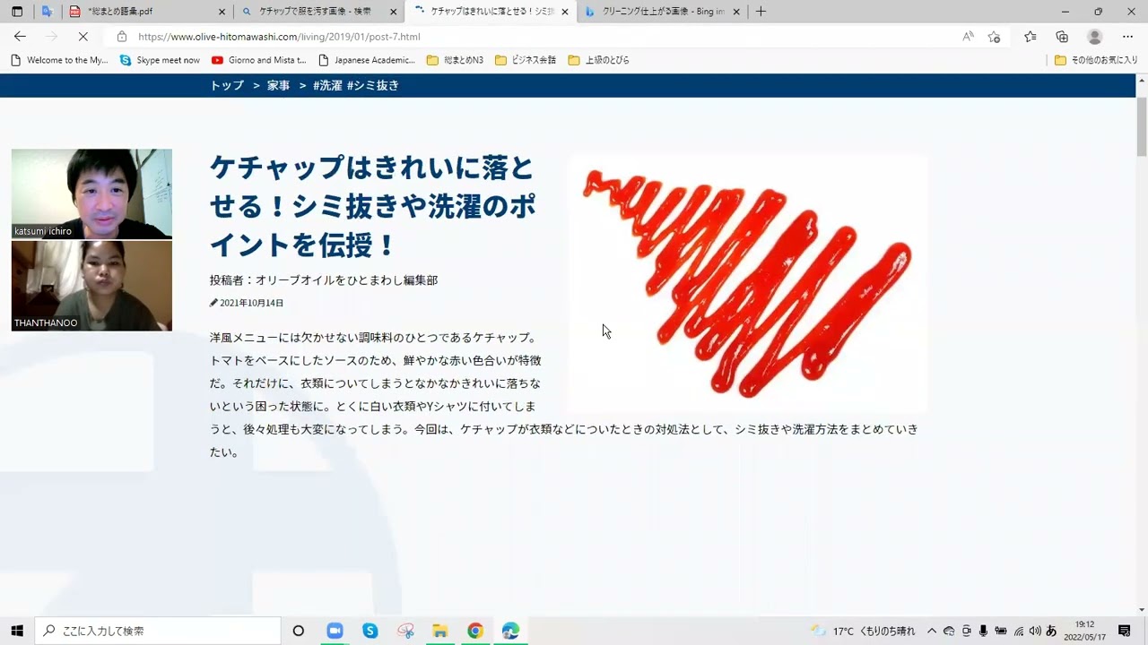This screenshot has height=645, width=1148.
Task: Open the Japanese Academic bookmark
Action: 367,60
